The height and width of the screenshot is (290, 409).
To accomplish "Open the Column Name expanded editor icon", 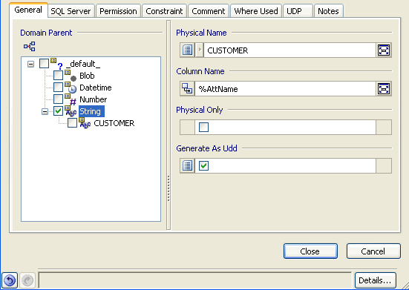I will click(x=384, y=88).
